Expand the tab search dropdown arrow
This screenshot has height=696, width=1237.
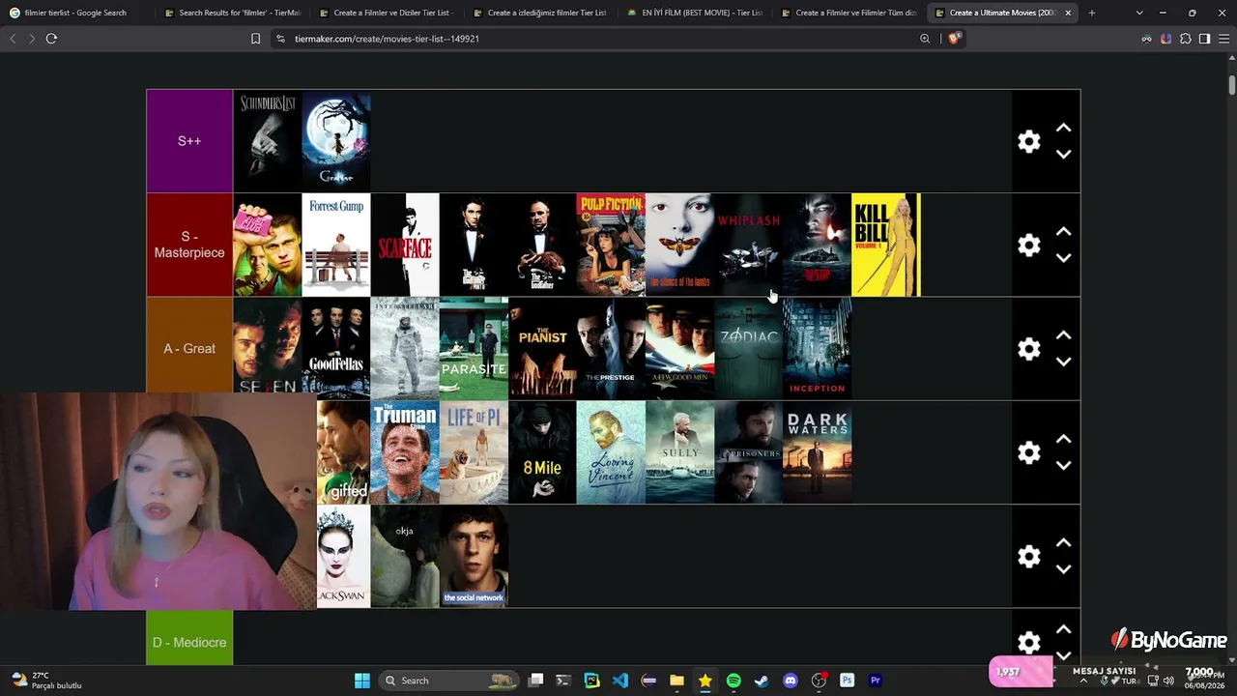click(x=1139, y=13)
